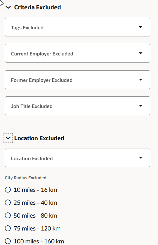Open the Former Employer Excluded dropdown arrow
This screenshot has height=245, width=158.
141,80
